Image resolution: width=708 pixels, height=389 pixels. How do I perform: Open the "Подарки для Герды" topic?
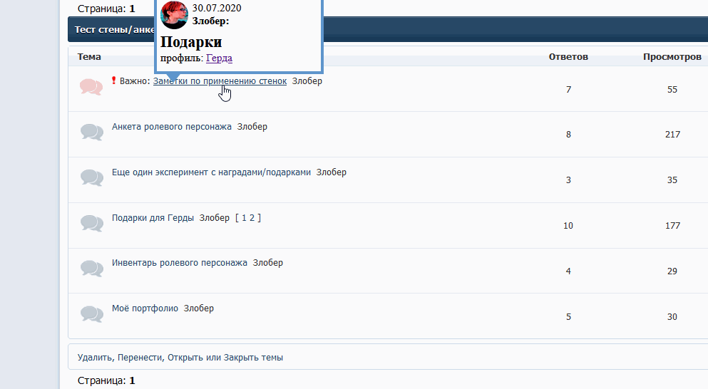coord(153,218)
